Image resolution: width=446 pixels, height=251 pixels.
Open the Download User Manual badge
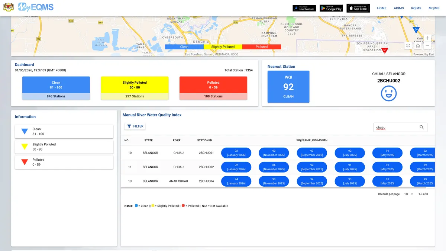point(304,8)
